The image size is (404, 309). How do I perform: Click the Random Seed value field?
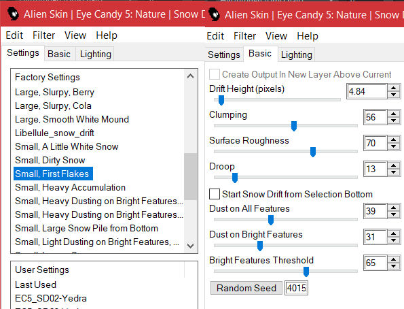(296, 288)
